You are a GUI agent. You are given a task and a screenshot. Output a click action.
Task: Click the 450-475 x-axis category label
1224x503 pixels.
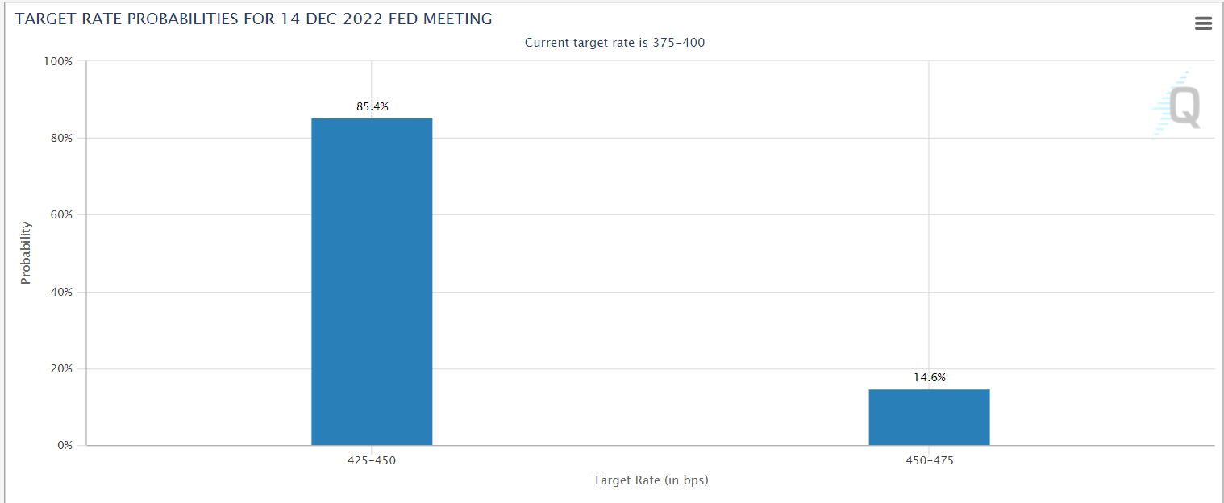929,461
